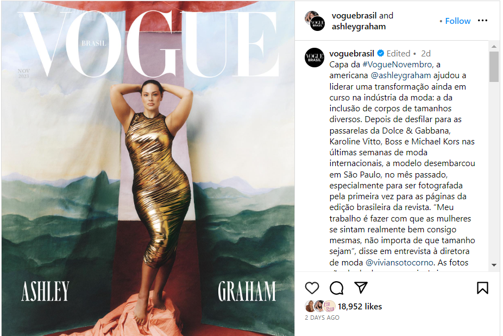The image size is (503, 336).
Task: Open the three-dot more options menu
Action: tap(482, 21)
